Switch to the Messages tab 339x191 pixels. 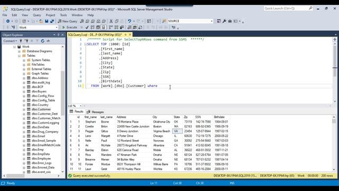(95, 112)
